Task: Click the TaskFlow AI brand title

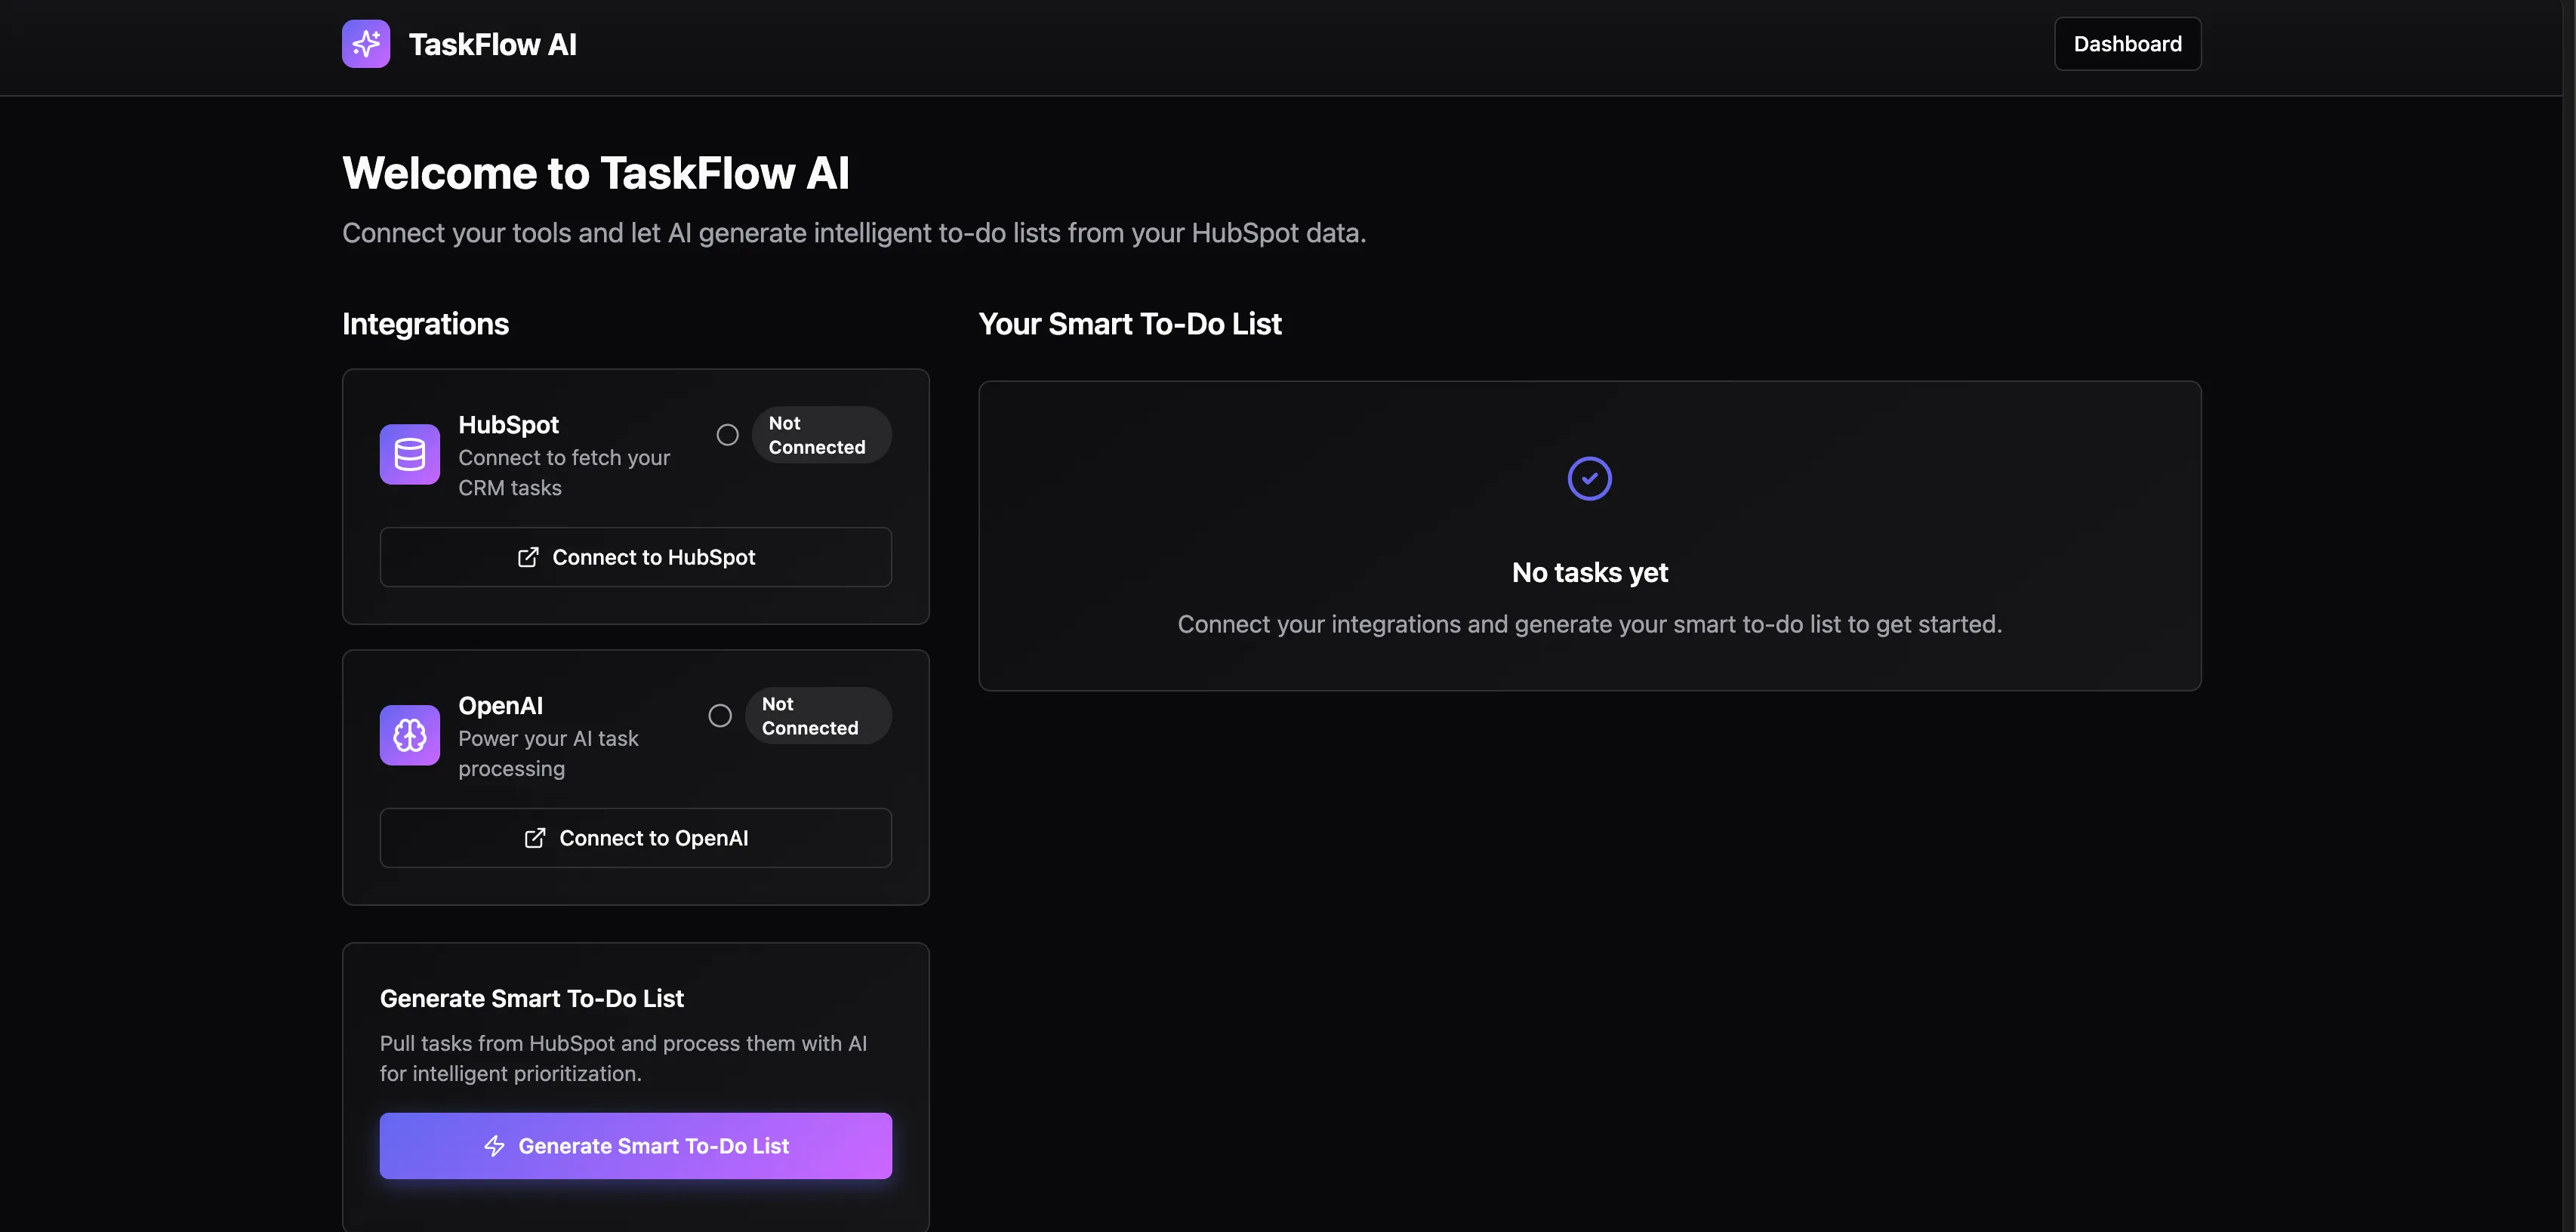Action: pyautogui.click(x=493, y=44)
